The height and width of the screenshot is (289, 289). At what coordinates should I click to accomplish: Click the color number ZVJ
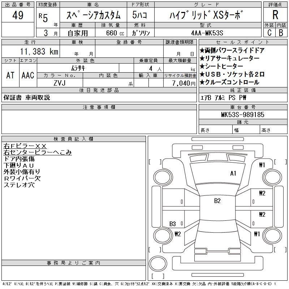[60, 83]
